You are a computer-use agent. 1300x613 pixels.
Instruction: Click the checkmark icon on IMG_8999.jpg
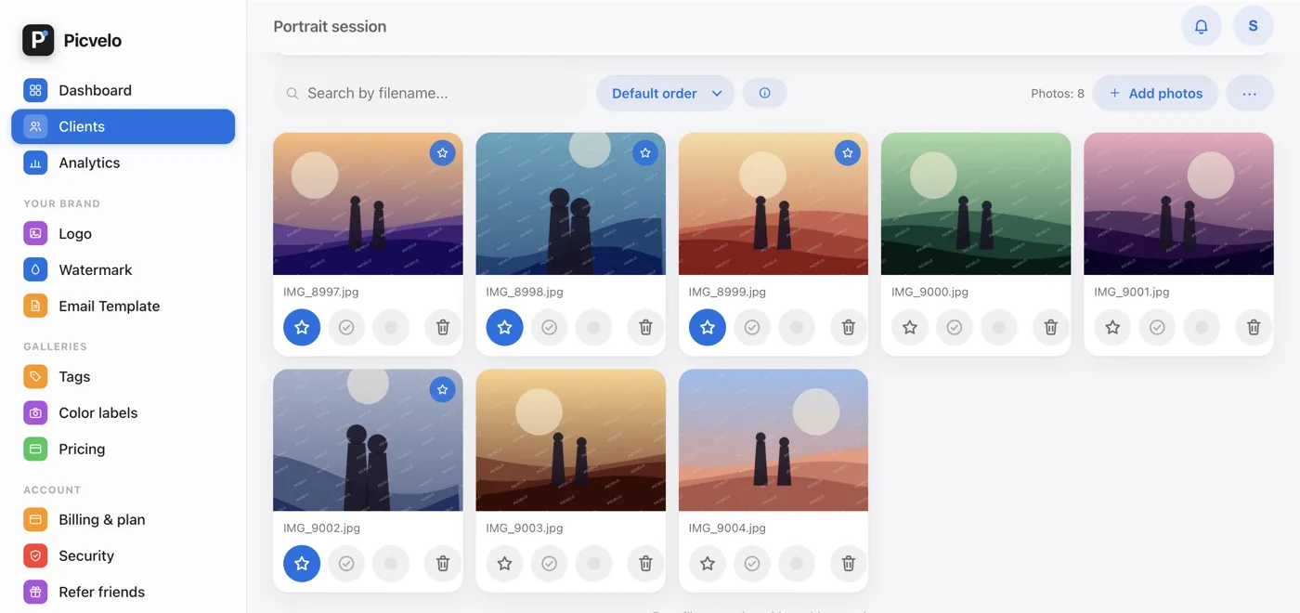pos(751,327)
